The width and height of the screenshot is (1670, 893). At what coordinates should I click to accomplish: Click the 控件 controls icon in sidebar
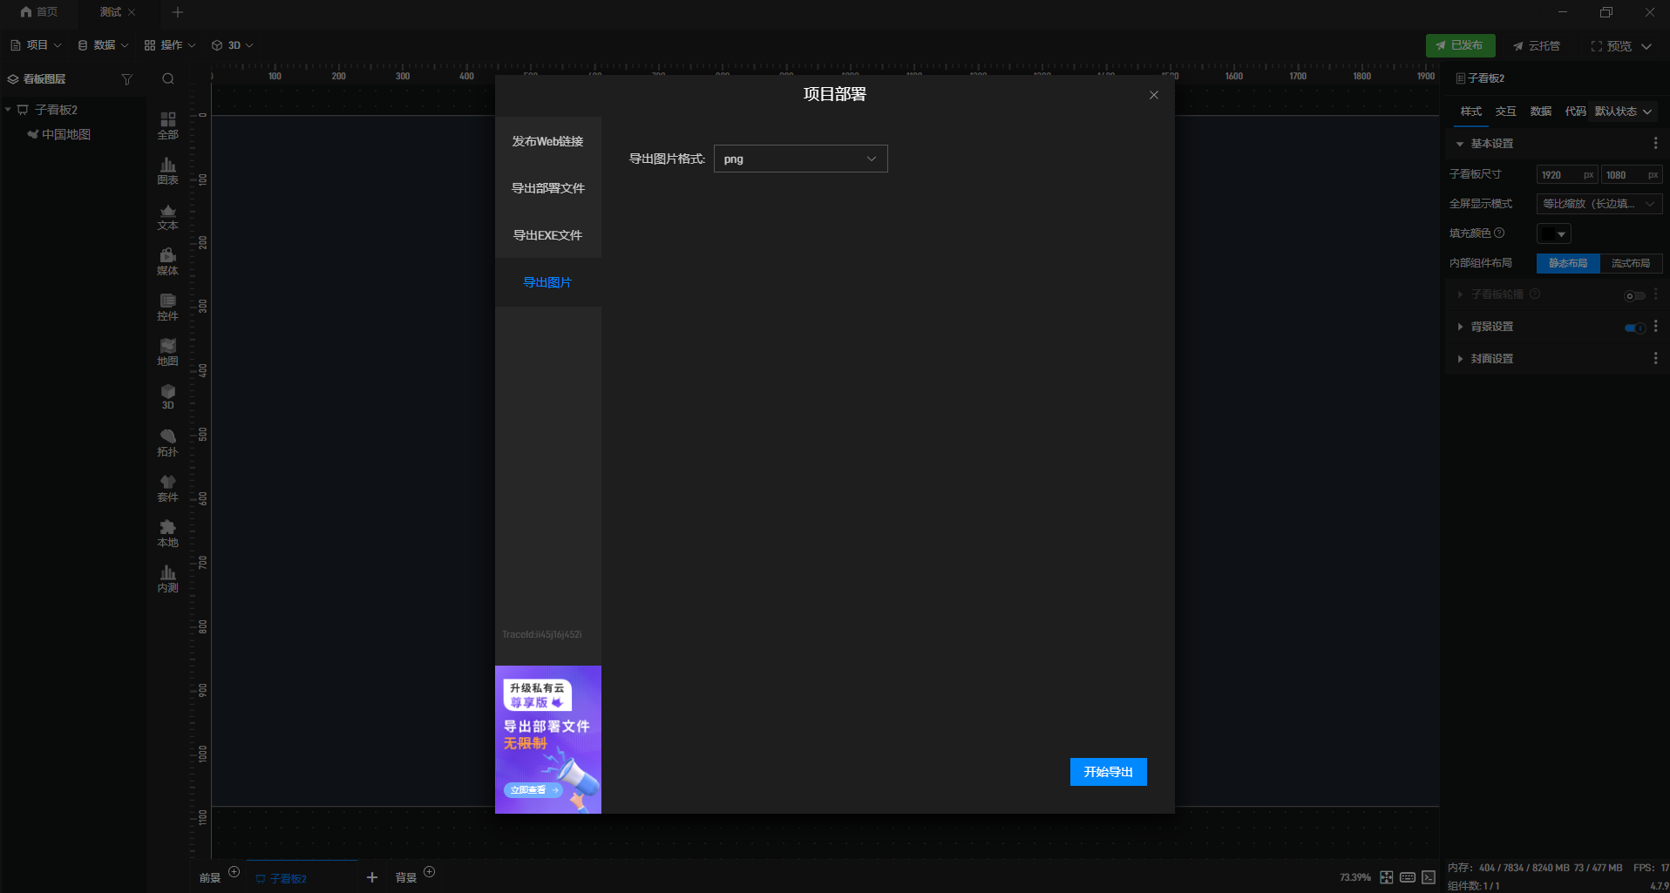pos(167,307)
